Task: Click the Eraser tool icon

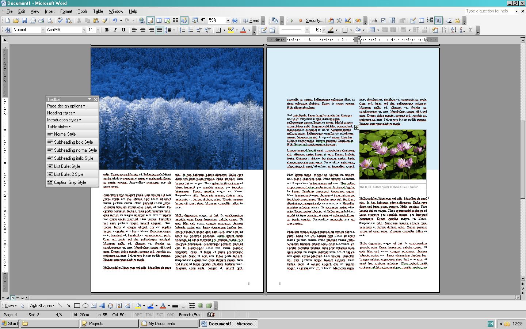Action: click(x=449, y=20)
